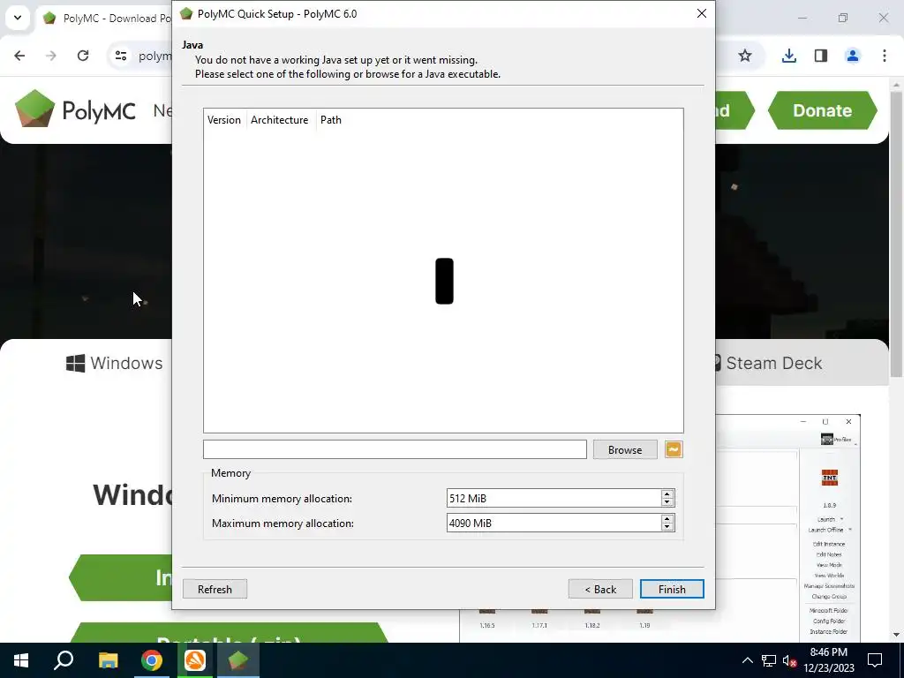
Task: Click the muted volume icon in tray
Action: 789,660
